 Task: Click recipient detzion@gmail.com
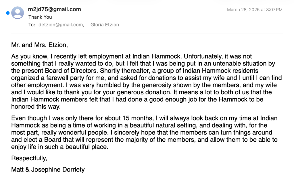pos(61,25)
